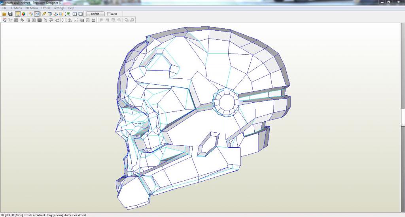Image resolution: width=405 pixels, height=217 pixels.
Task: Select the pencil edge-marking tool
Action: point(44,14)
